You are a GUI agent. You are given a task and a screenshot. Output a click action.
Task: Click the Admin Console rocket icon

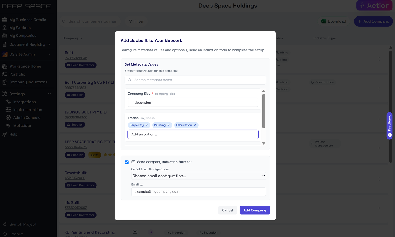tap(8, 118)
